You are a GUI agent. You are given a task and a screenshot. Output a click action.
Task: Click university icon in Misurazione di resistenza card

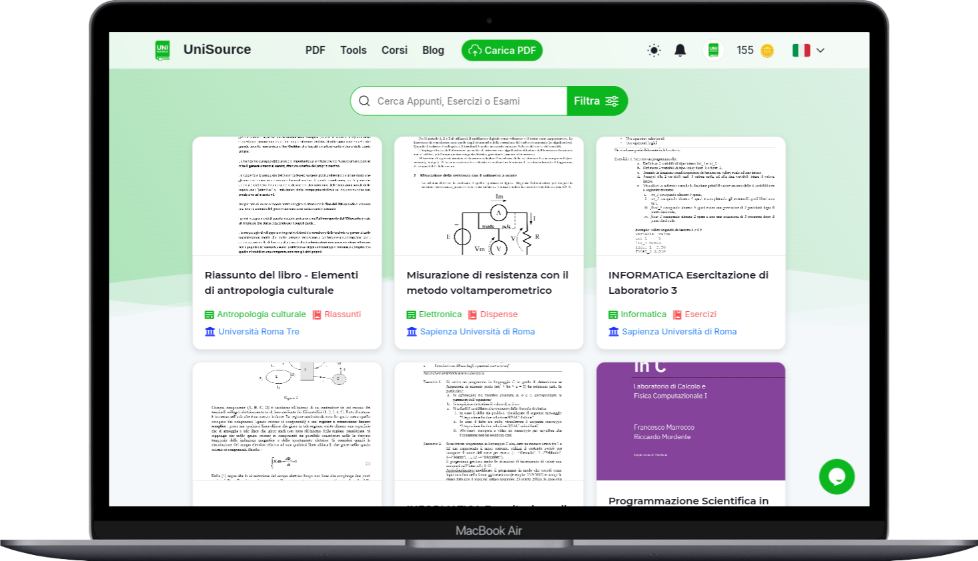pyautogui.click(x=412, y=332)
